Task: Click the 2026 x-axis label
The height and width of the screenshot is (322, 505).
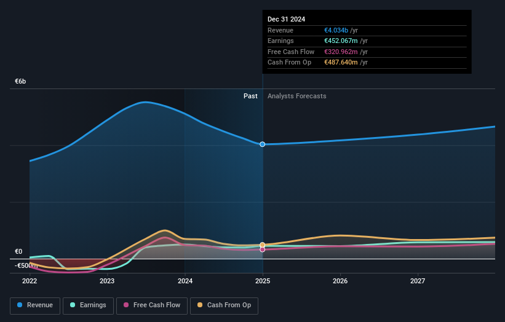Action: 340,281
